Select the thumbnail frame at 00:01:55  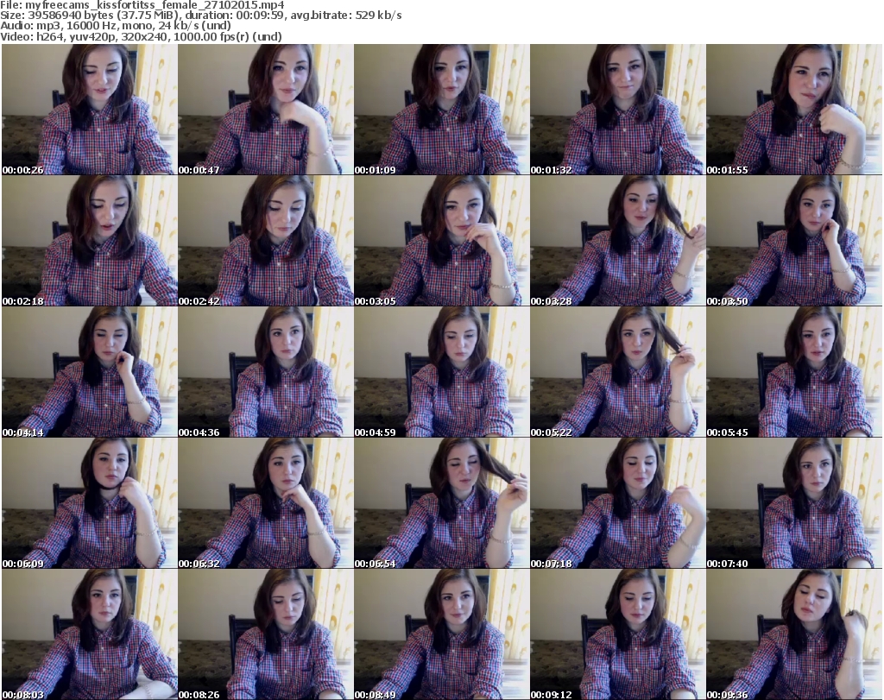pos(794,110)
